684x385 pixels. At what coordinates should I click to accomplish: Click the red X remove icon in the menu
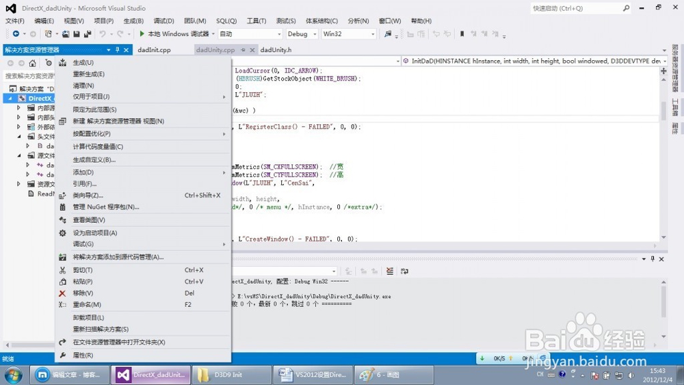pyautogui.click(x=62, y=293)
